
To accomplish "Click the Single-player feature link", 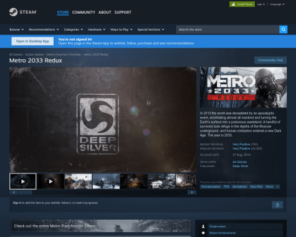I will (x=217, y=226).
